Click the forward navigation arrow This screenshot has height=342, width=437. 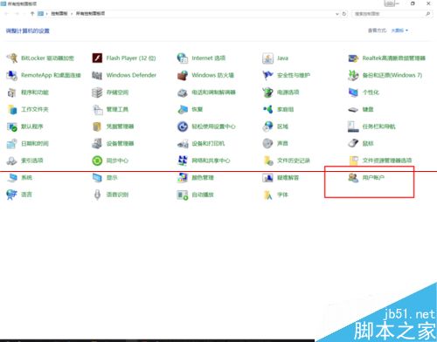click(x=17, y=14)
